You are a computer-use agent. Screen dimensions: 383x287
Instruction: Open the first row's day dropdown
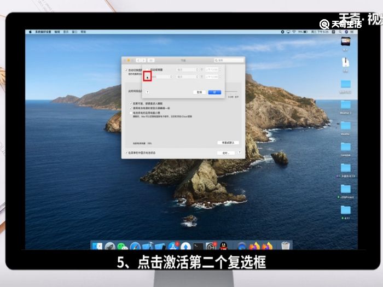click(187, 70)
